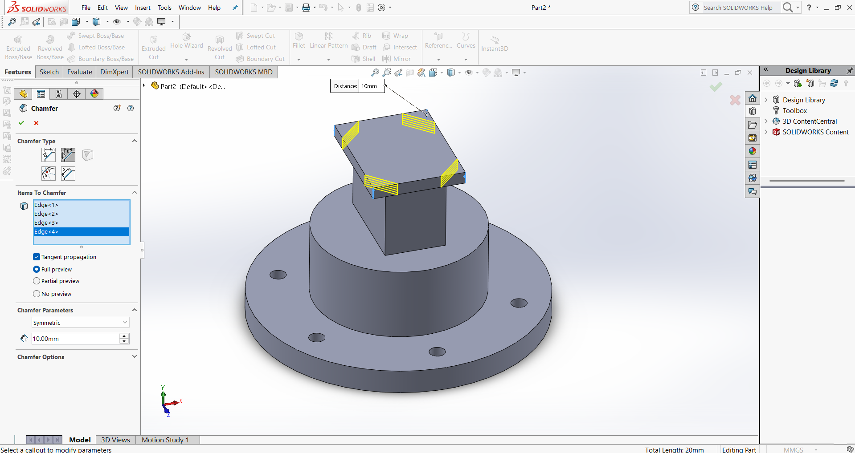855x453 pixels.
Task: Open the Tools menu
Action: tap(164, 8)
